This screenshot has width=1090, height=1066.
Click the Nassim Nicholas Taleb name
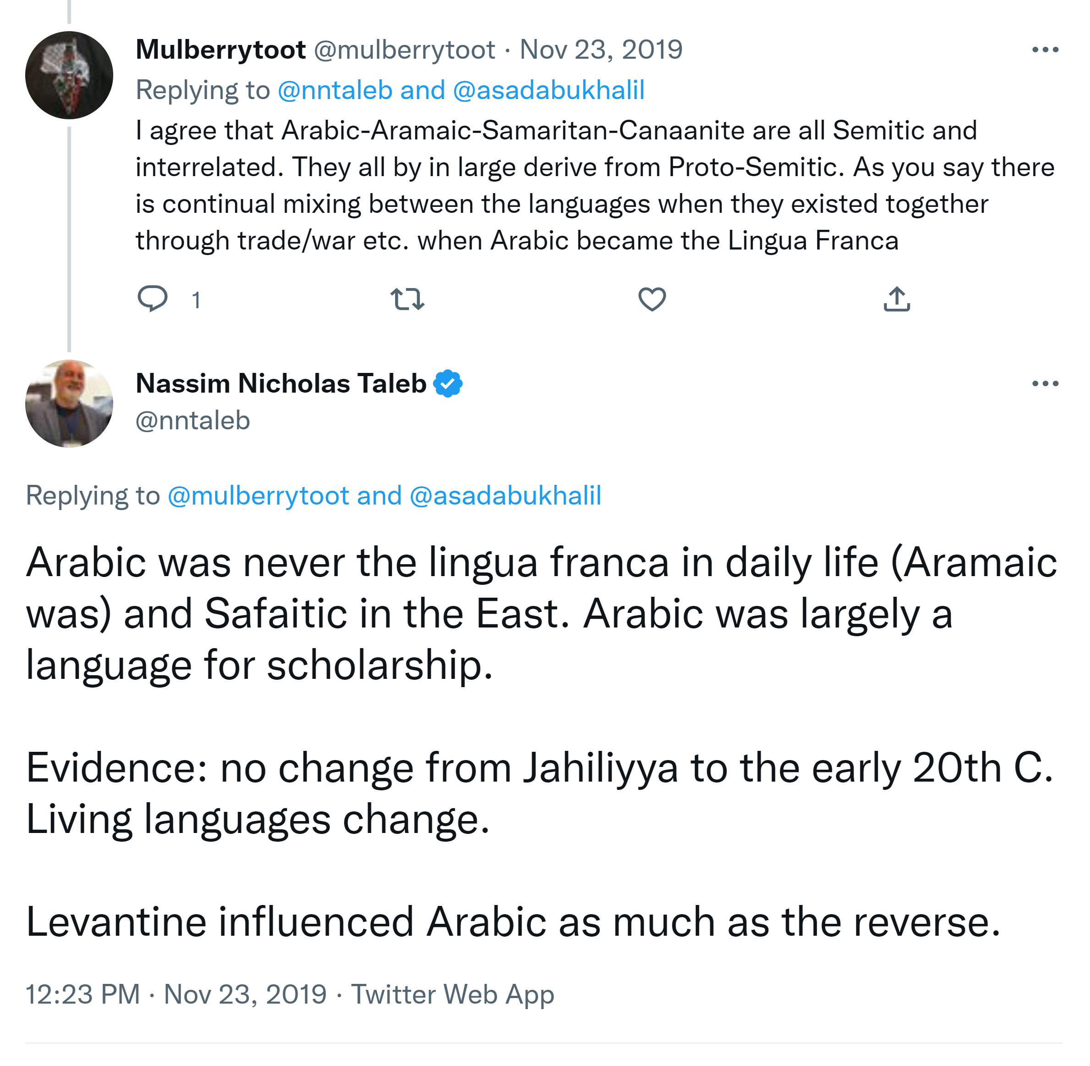[x=281, y=383]
